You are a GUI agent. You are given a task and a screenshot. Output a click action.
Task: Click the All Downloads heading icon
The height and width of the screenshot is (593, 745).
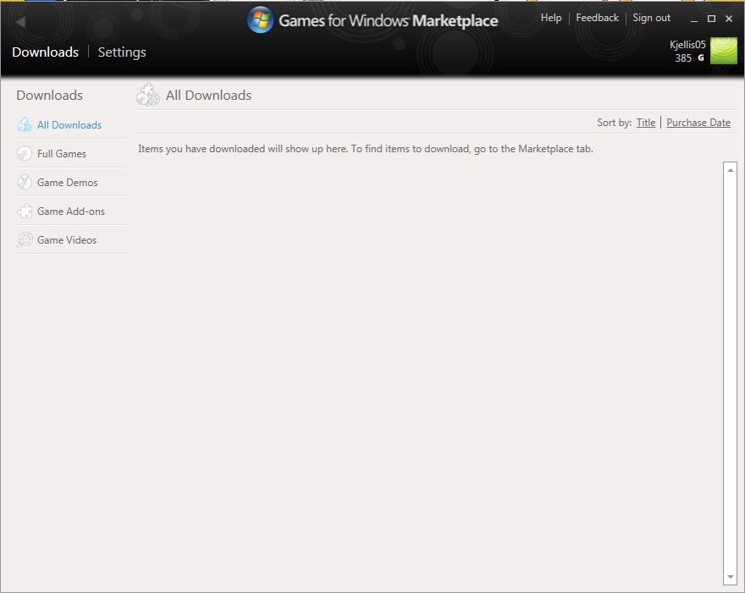click(148, 95)
